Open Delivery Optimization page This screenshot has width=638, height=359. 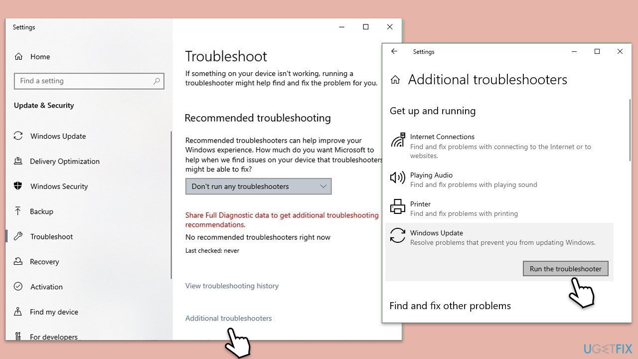pyautogui.click(x=65, y=161)
